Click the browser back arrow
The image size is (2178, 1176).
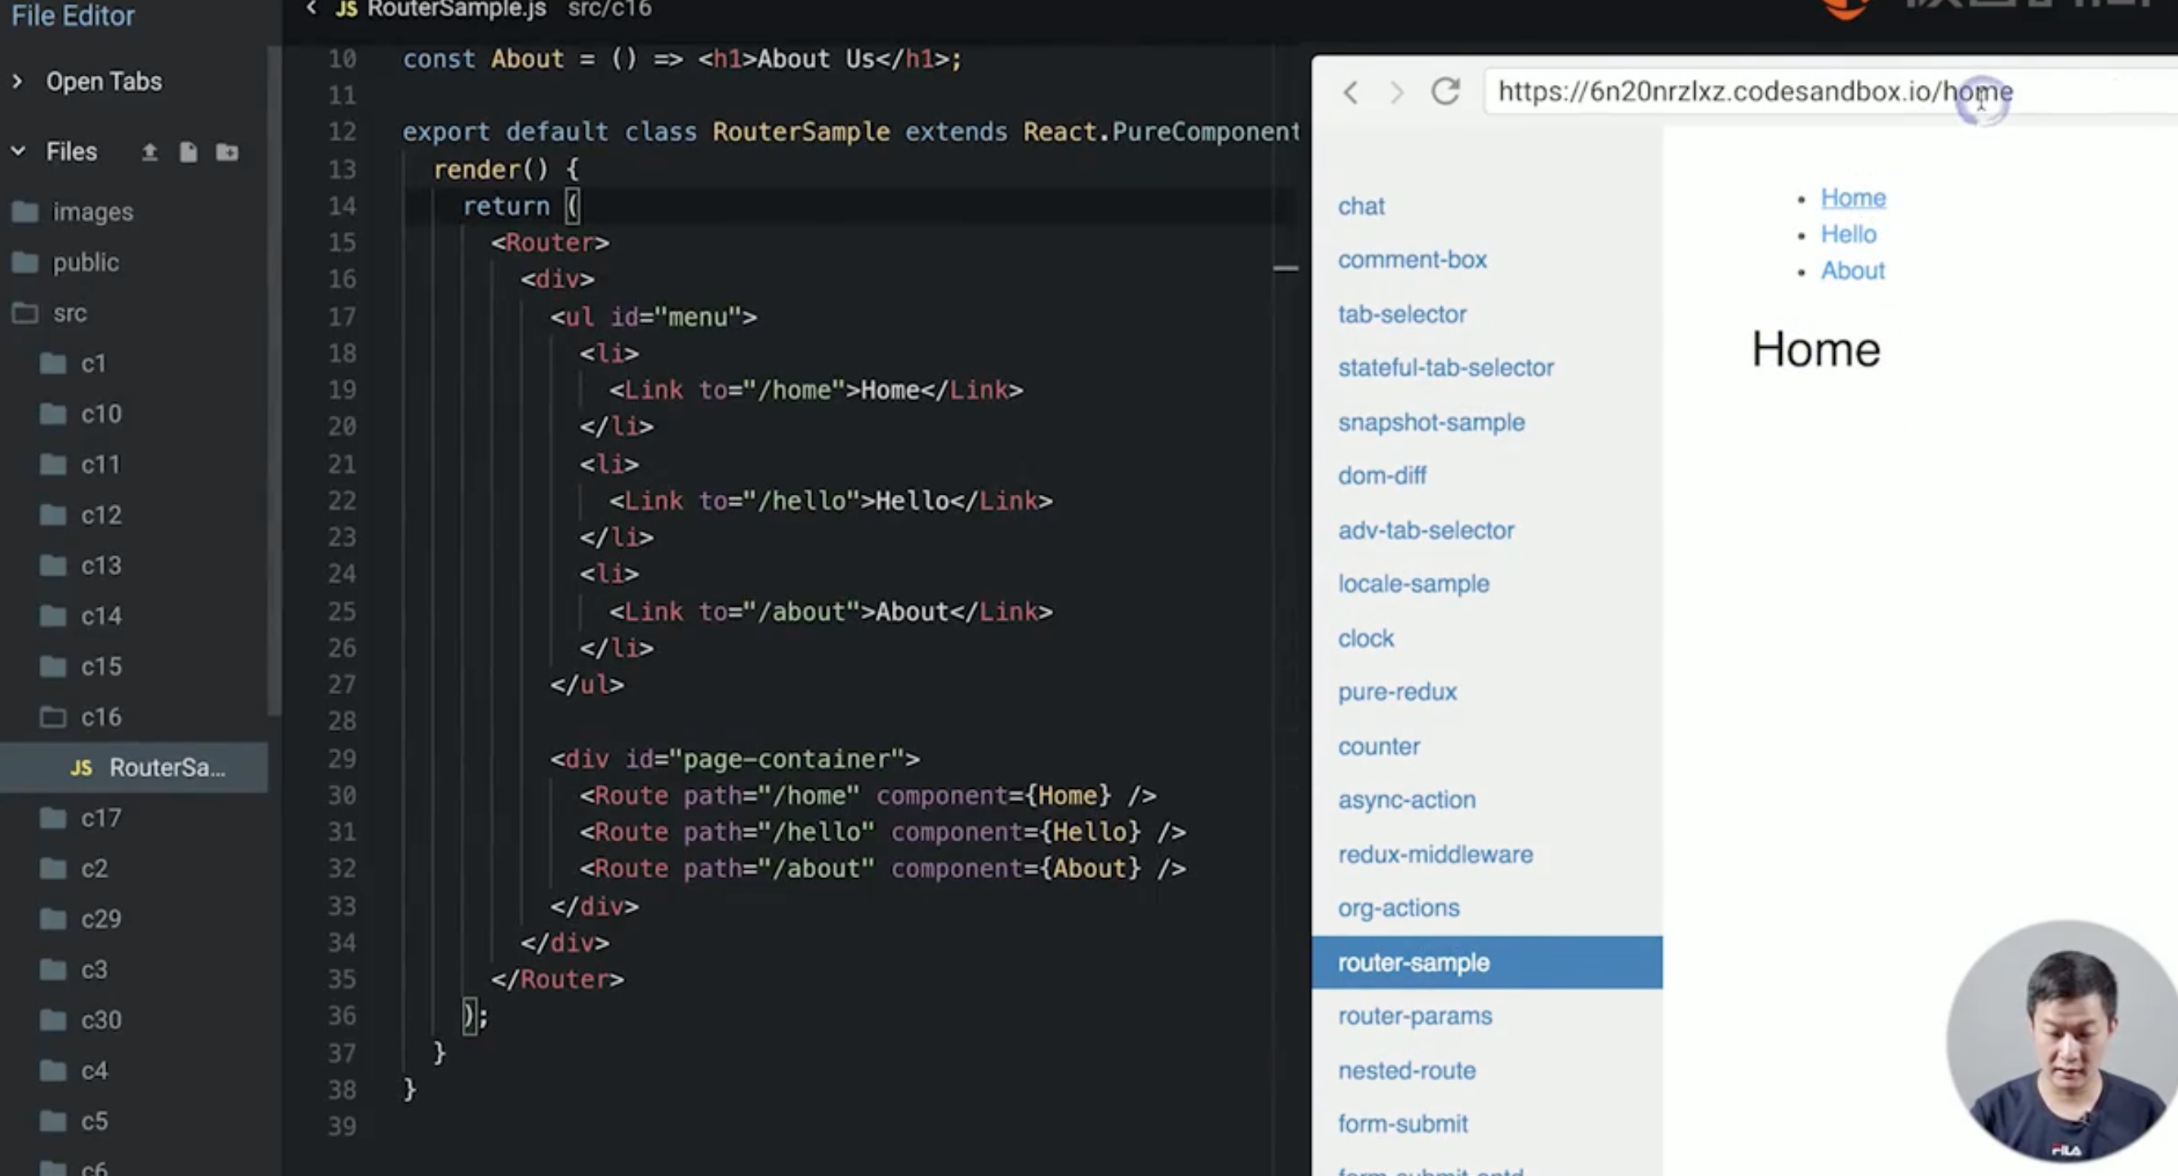pyautogui.click(x=1350, y=92)
